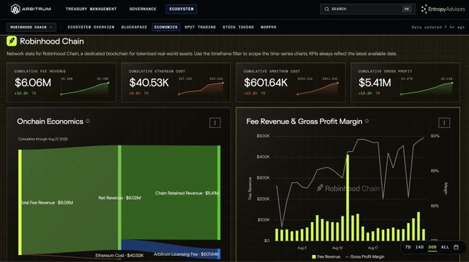
Task: Click Cumulative Ethereum Cost value $40.53K
Action: pyautogui.click(x=149, y=83)
